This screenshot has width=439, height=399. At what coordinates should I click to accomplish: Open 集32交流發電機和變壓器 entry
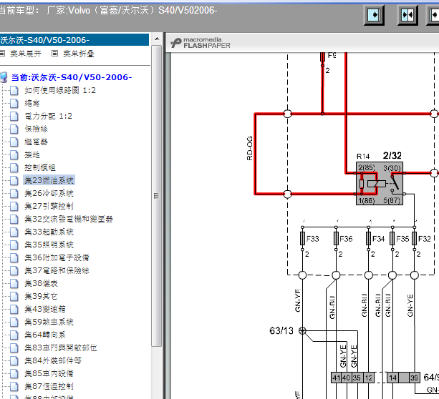coord(69,219)
